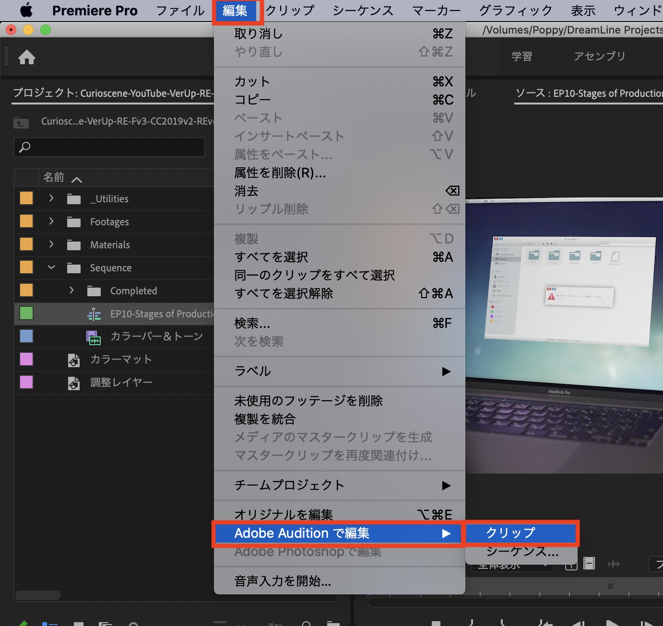Click the カラーマット item icon
663x626 pixels.
coord(74,360)
